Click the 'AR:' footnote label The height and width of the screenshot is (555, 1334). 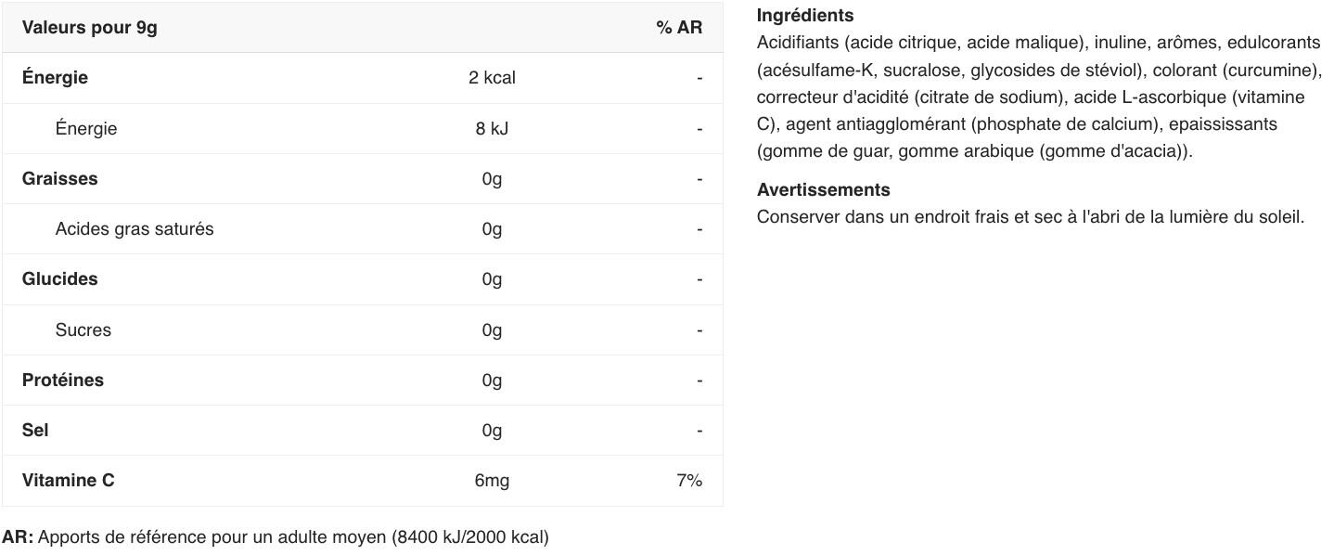click(18, 537)
